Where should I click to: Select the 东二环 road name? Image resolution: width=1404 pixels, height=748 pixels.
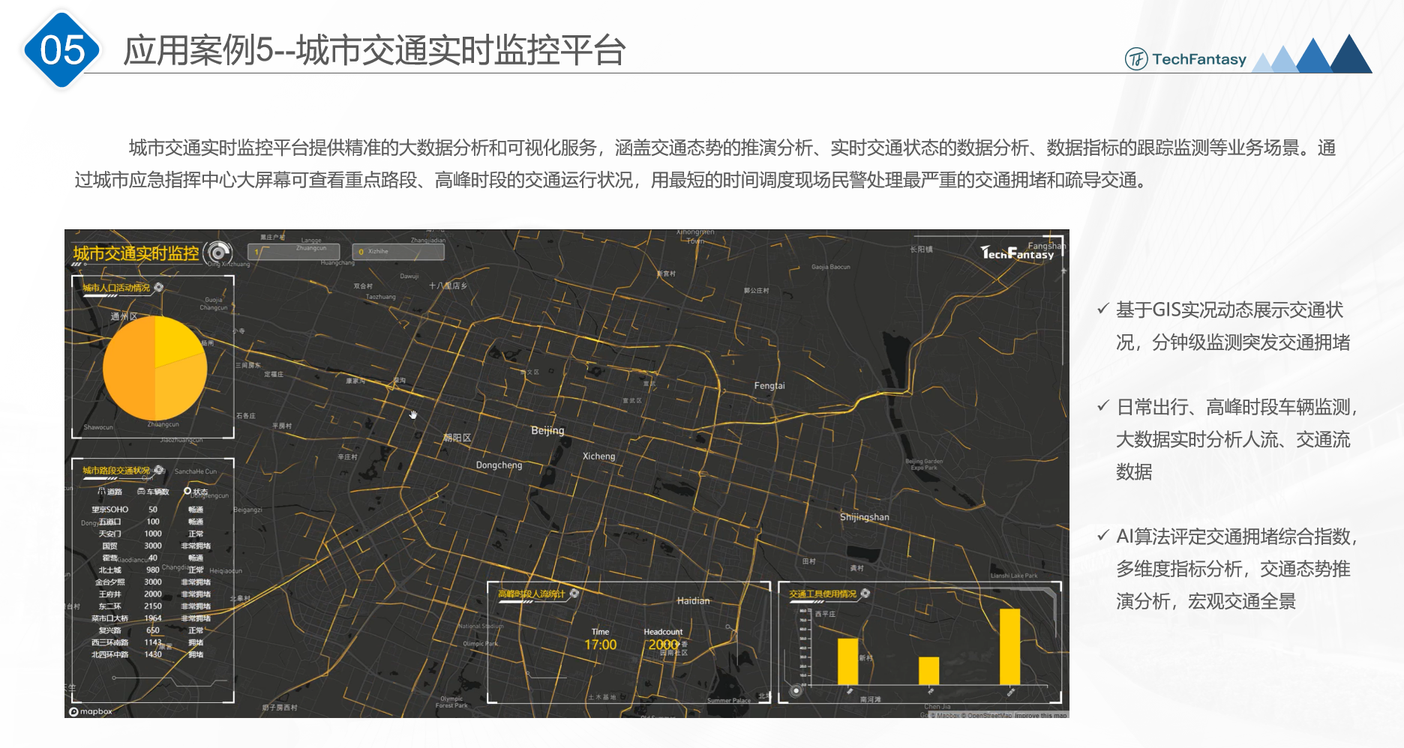tap(110, 606)
